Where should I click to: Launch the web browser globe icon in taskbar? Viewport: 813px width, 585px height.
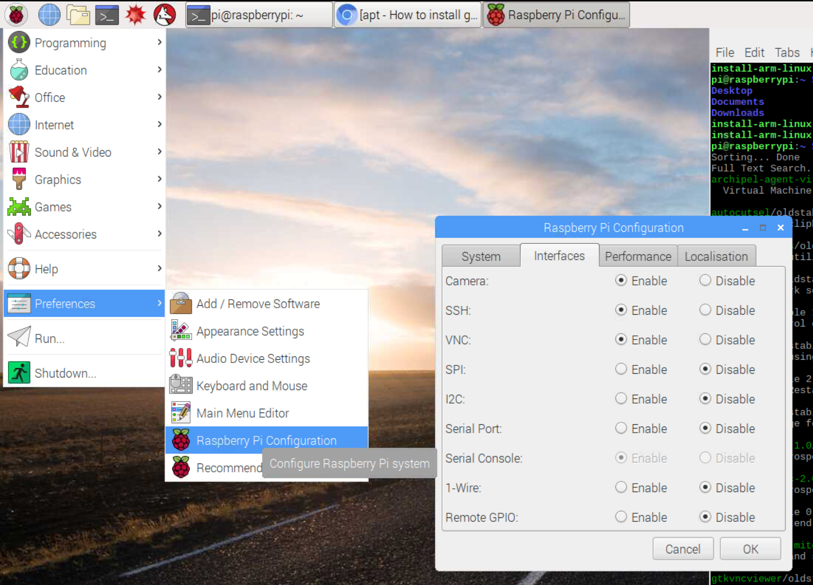(x=49, y=15)
